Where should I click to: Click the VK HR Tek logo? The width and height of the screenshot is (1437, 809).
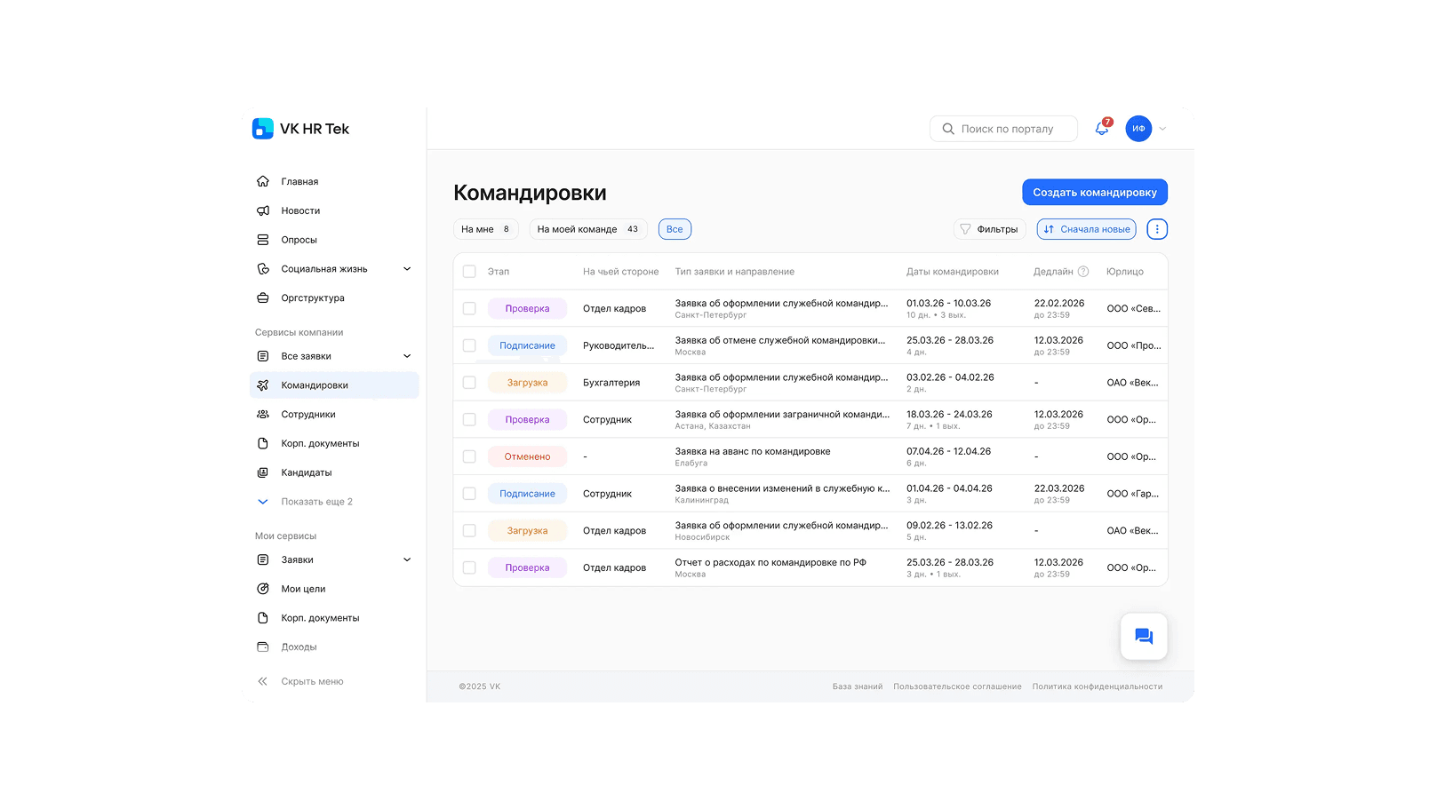(300, 129)
